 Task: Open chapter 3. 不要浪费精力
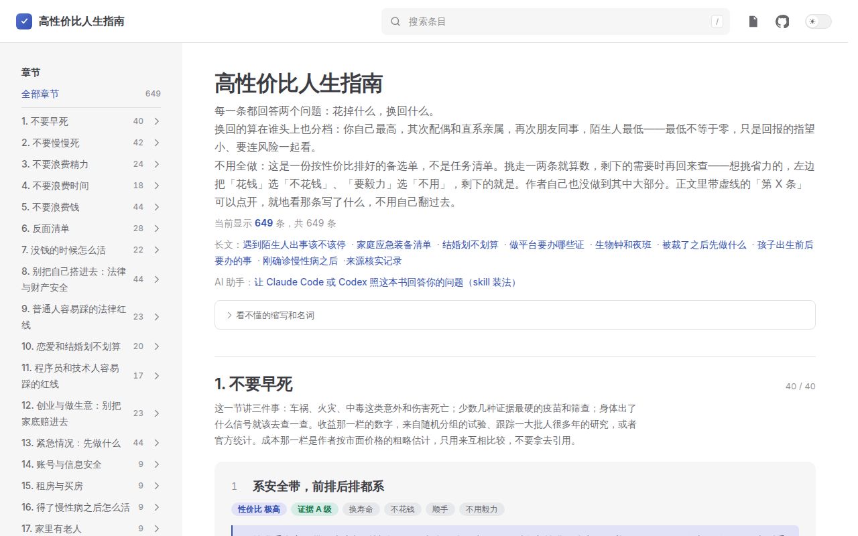click(55, 164)
